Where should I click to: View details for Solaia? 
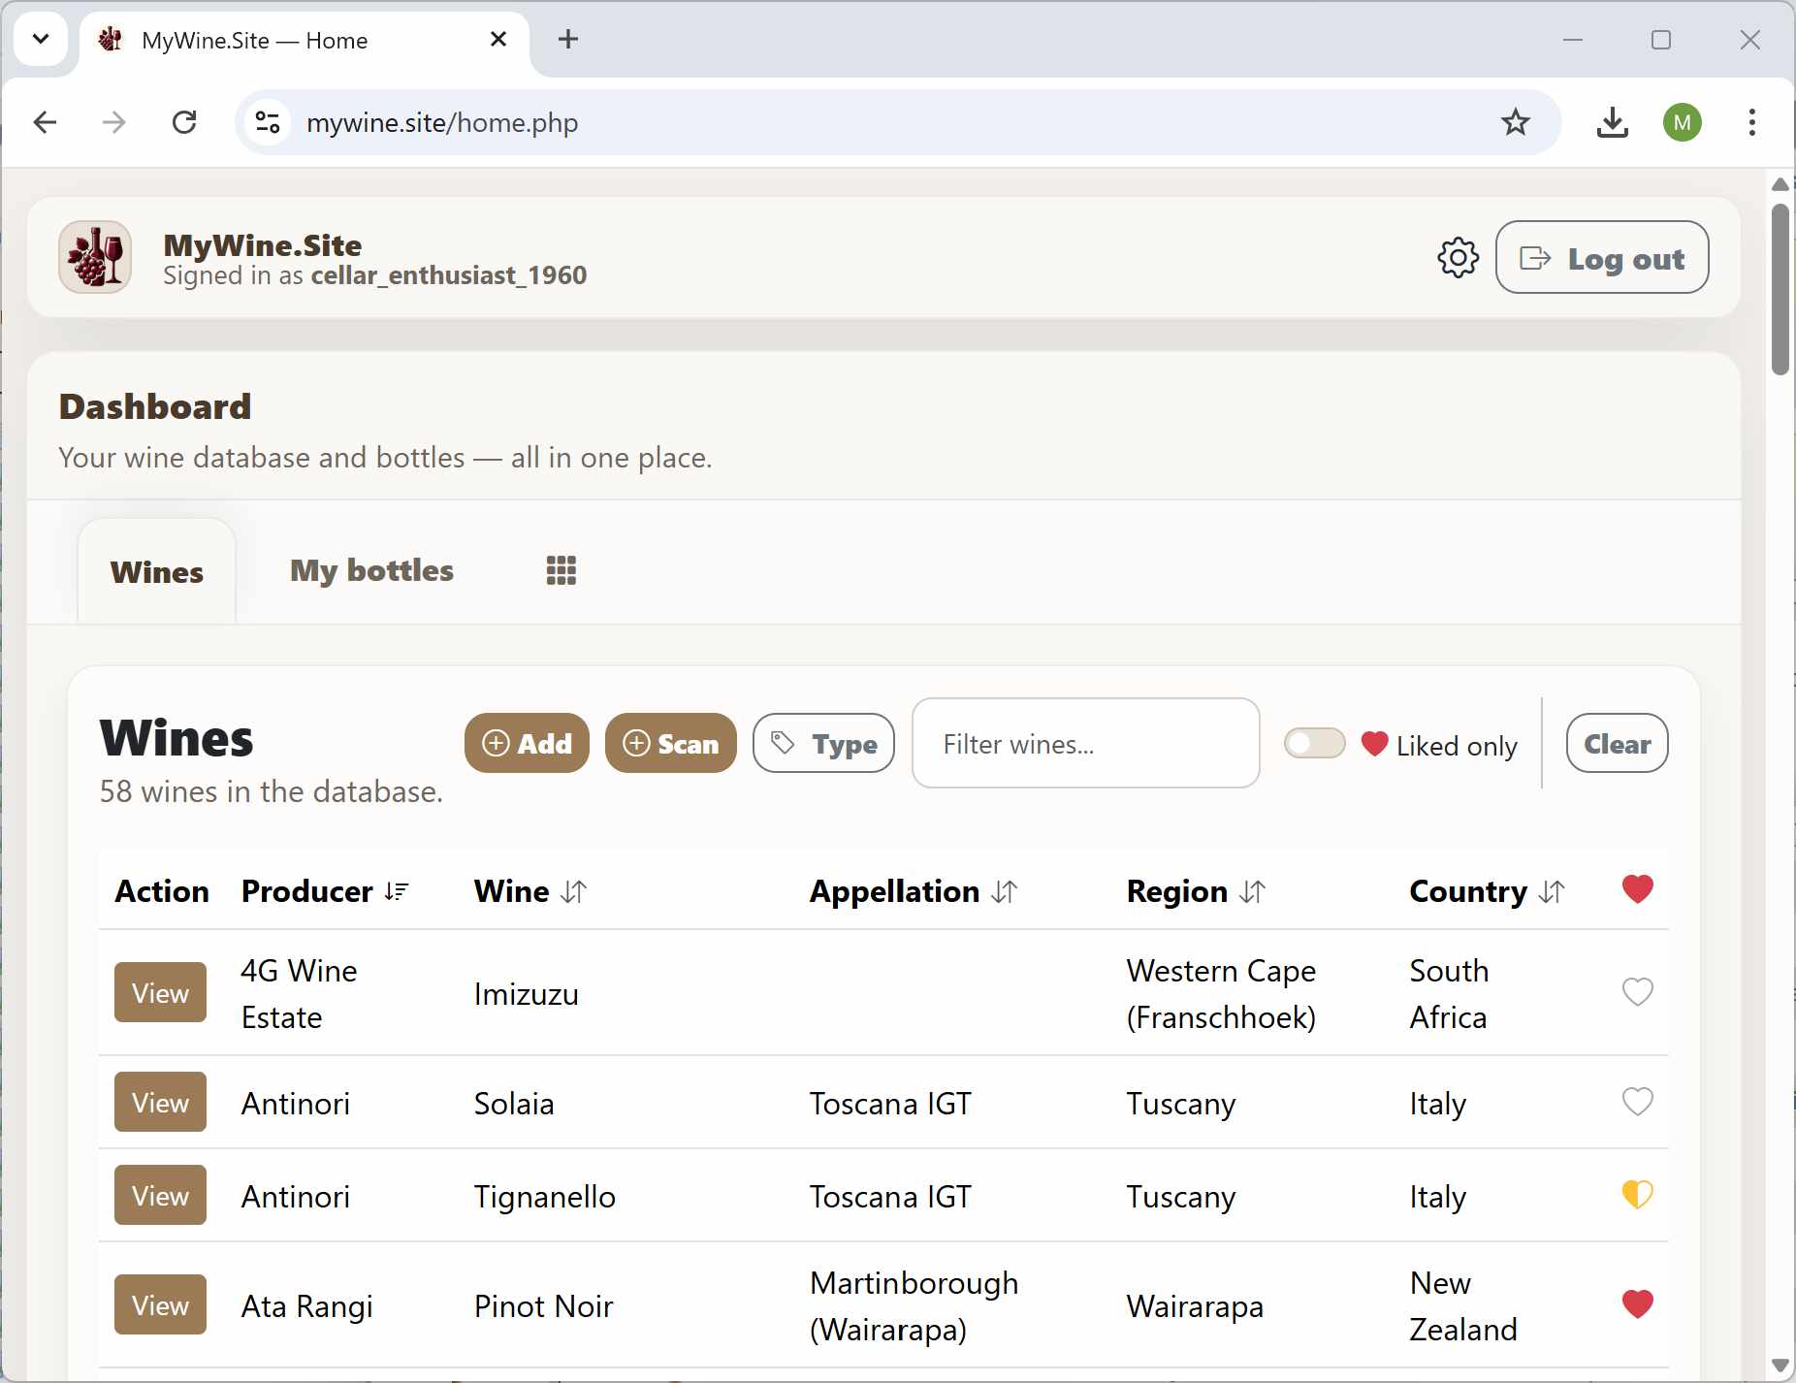(x=160, y=1102)
